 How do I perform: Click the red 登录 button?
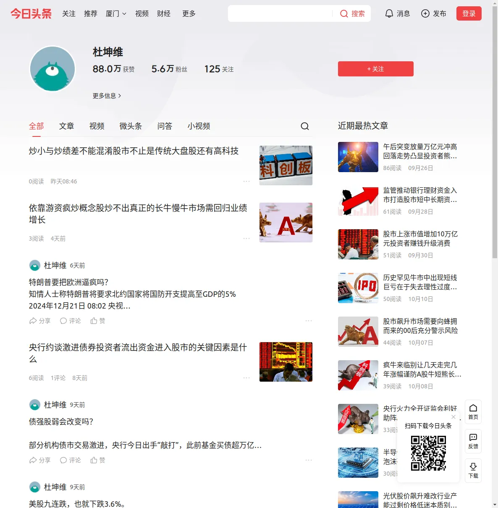pyautogui.click(x=469, y=13)
